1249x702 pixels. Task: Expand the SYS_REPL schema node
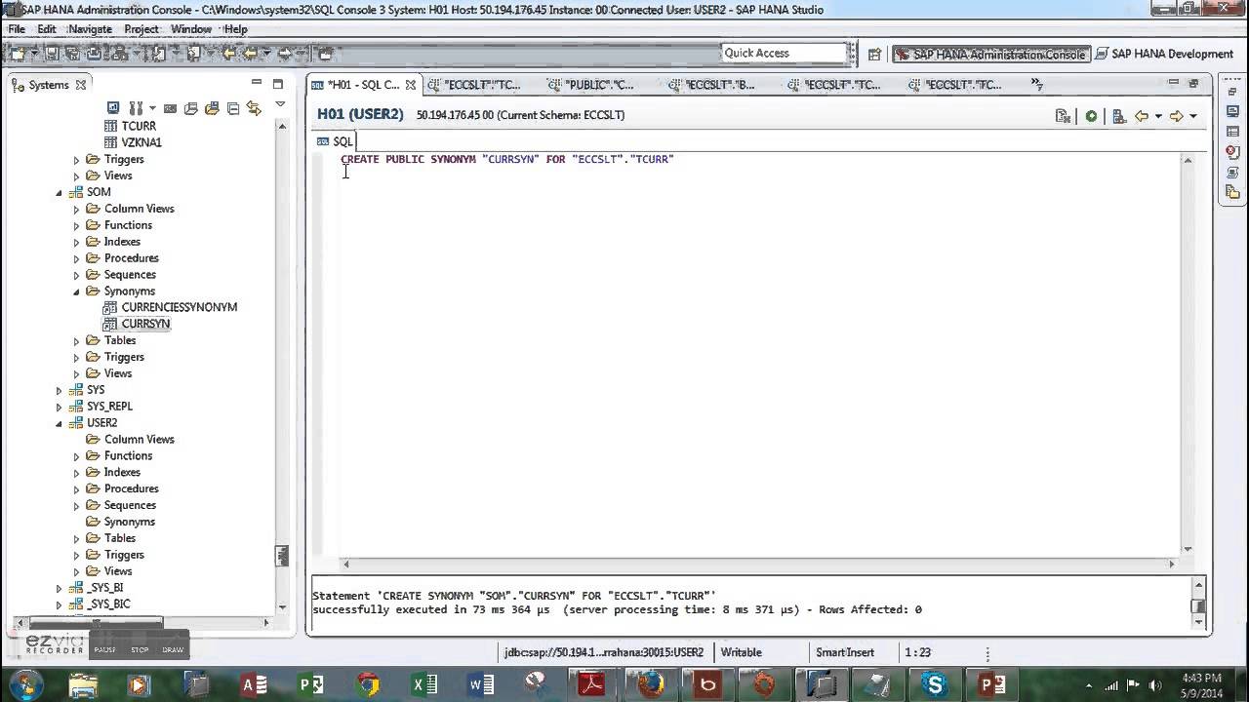click(x=59, y=407)
